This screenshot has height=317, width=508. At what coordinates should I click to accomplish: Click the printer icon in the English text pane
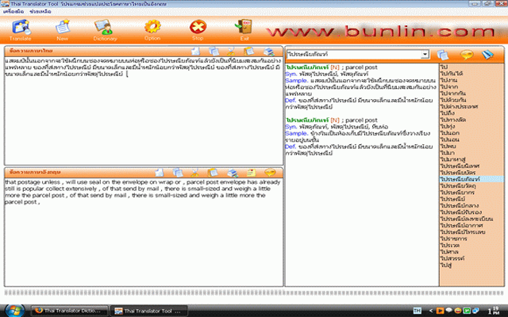coord(233,173)
